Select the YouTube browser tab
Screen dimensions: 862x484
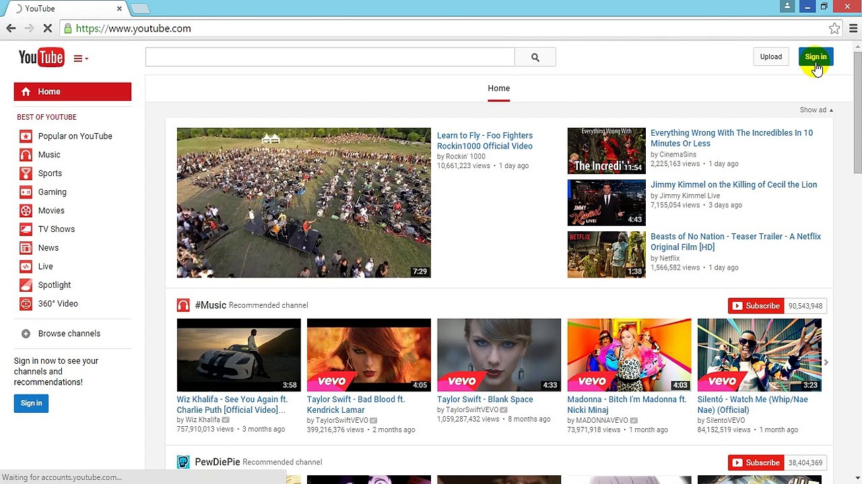[x=64, y=9]
